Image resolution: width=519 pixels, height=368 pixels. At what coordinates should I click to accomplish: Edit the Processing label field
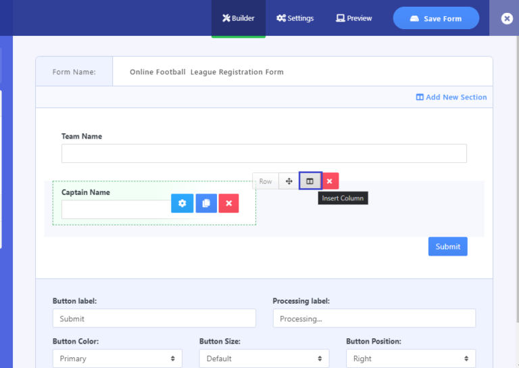pyautogui.click(x=374, y=319)
